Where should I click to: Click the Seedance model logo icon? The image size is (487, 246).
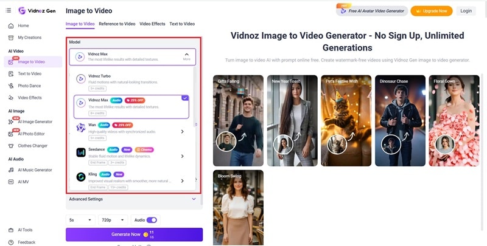(x=81, y=152)
